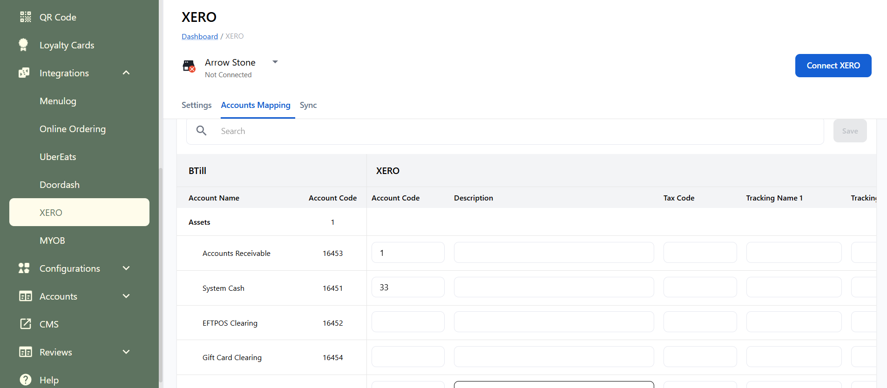Click the Tracking Name 1 column header

774,198
